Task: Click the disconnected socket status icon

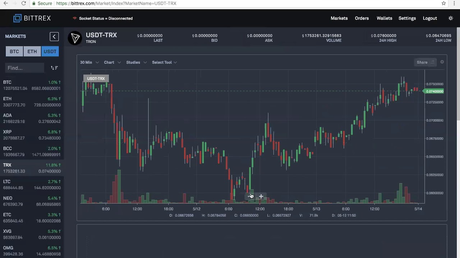Action: click(x=75, y=18)
